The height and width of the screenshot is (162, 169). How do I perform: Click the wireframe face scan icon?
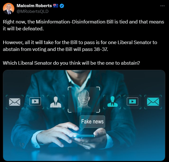[x=84, y=99]
